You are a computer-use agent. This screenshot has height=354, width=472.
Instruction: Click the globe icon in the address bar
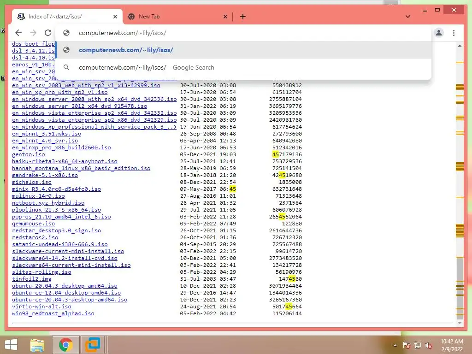[x=66, y=33]
